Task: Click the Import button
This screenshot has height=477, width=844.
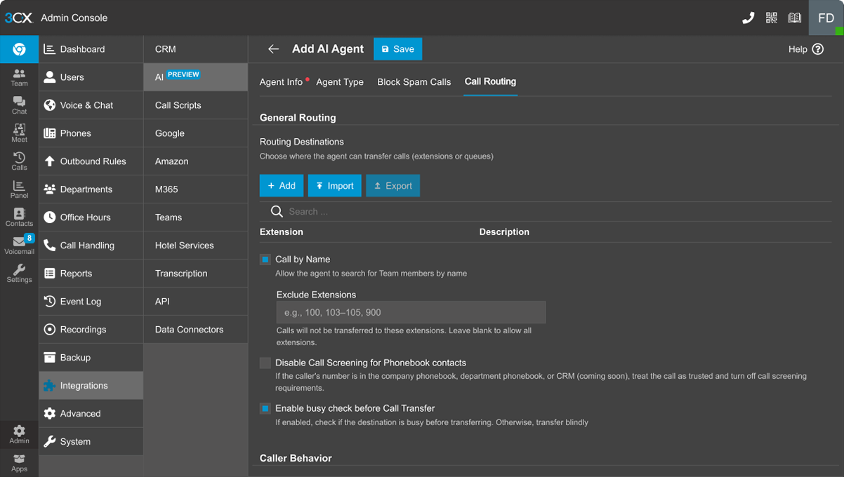Action: click(334, 186)
